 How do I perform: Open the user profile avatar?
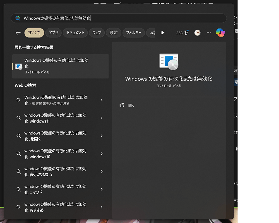pyautogui.click(x=197, y=33)
